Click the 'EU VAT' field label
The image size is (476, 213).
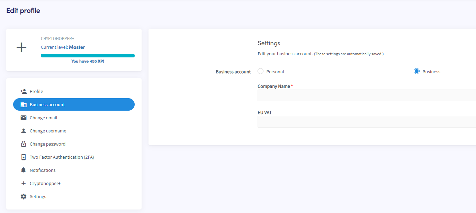265,113
